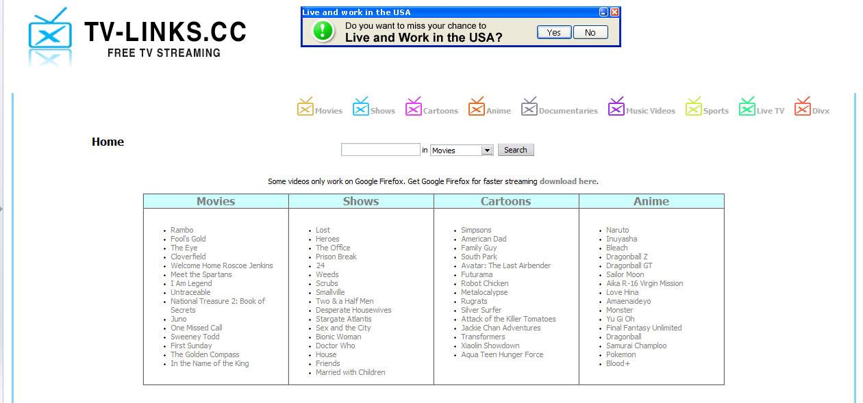
Task: Open the Simpsons cartoon link
Action: coord(476,230)
